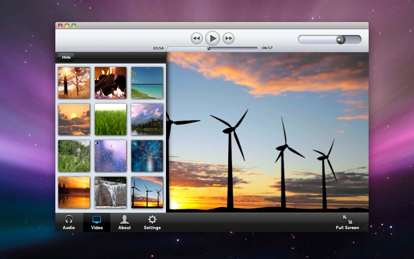Click the fast forward button

228,38
